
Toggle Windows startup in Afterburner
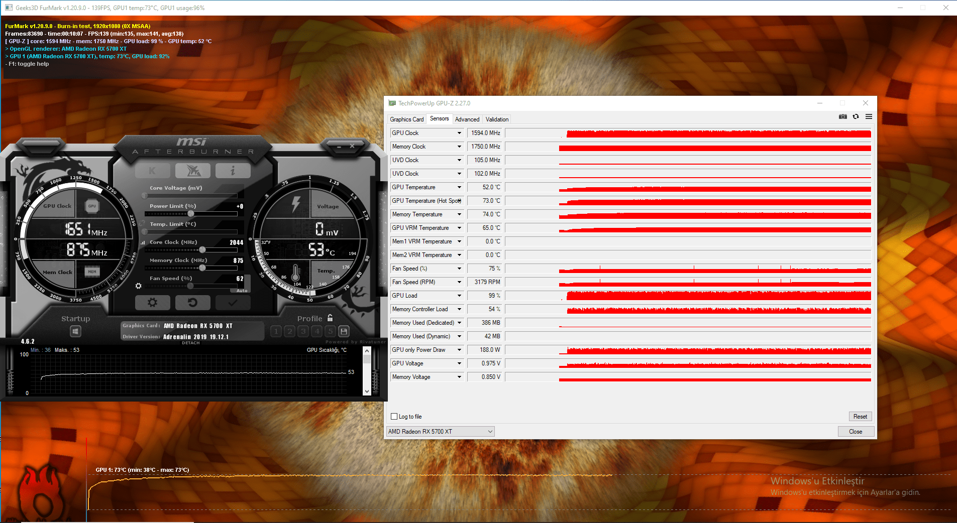click(75, 331)
